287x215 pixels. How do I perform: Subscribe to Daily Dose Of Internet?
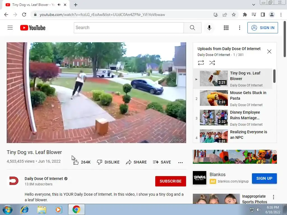click(x=171, y=181)
